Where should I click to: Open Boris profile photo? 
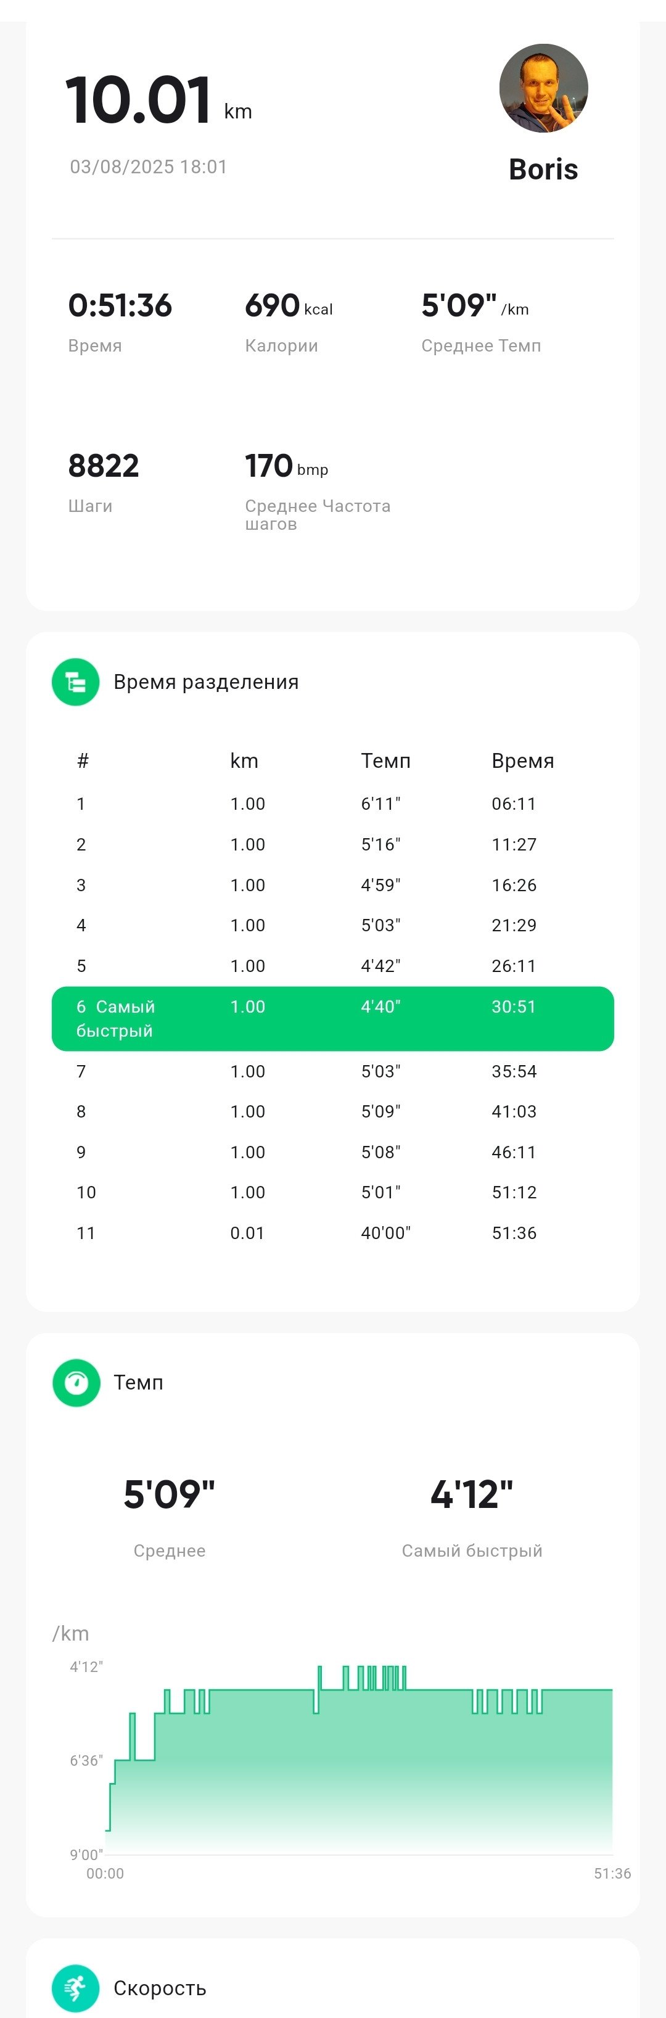544,88
